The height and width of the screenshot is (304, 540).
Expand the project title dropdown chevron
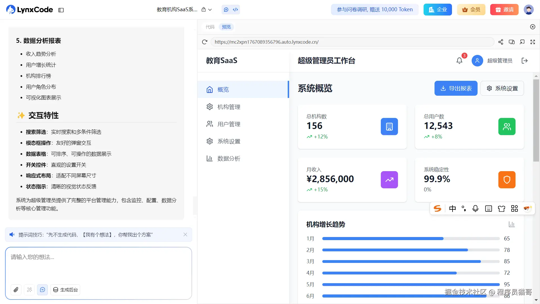[x=210, y=10]
